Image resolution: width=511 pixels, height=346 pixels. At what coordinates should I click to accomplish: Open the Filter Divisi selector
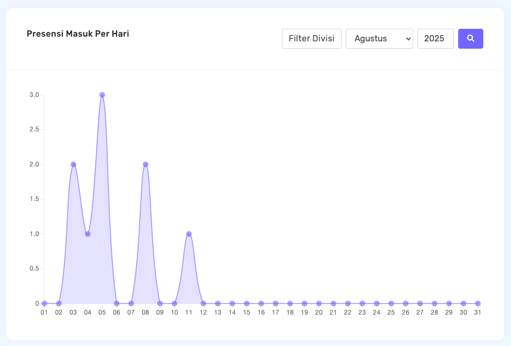[x=311, y=39]
